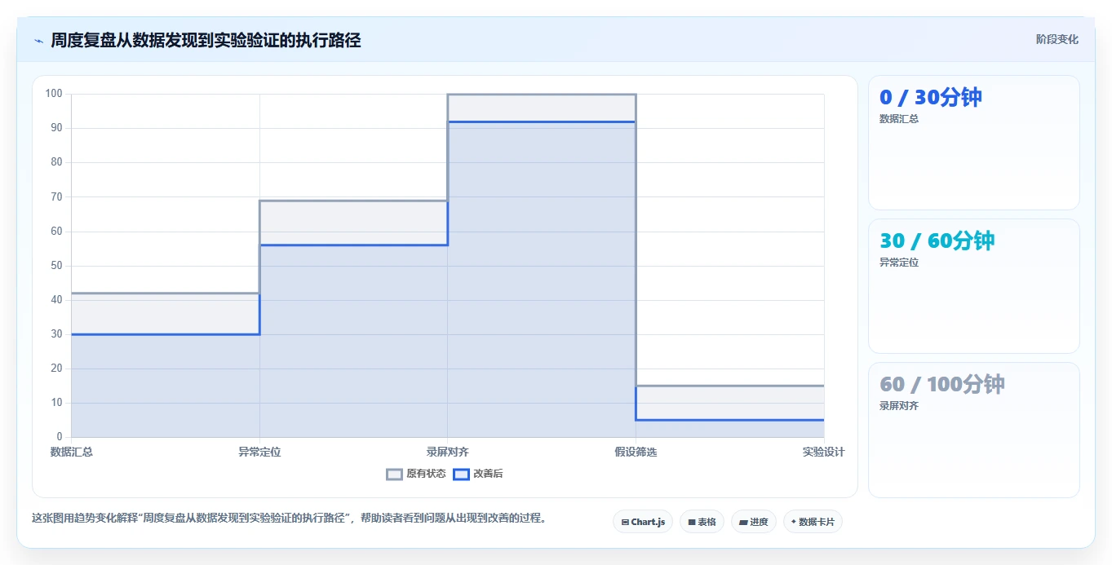Image resolution: width=1112 pixels, height=565 pixels.
Task: Select the 0 / 30分钟 数据汇总 card
Action: click(973, 143)
